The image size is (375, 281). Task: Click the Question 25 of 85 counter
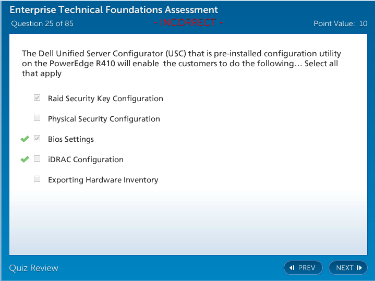tap(42, 23)
